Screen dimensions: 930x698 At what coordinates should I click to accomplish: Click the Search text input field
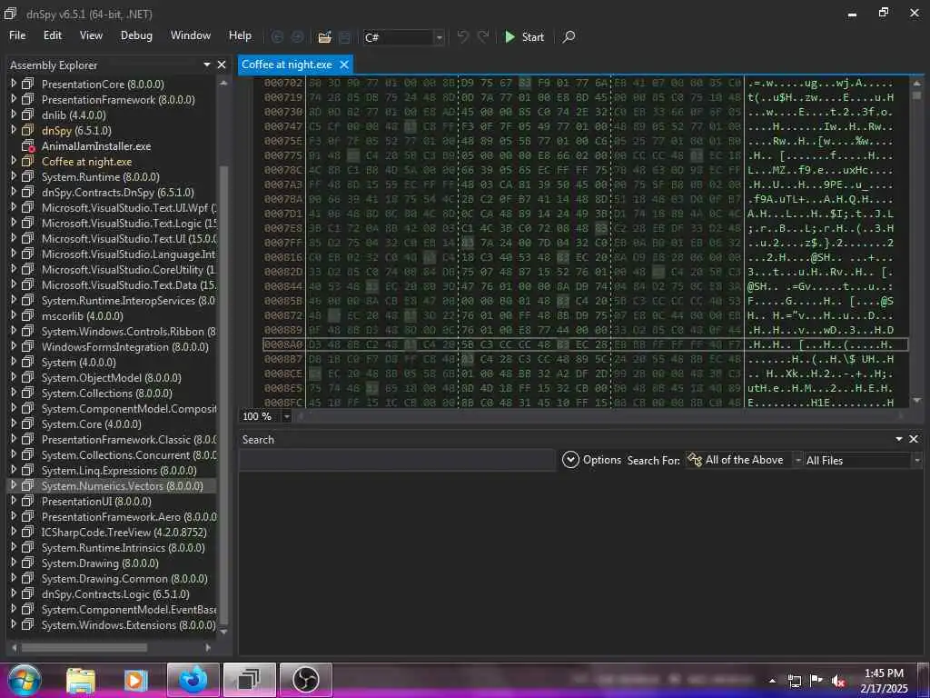pyautogui.click(x=398, y=460)
